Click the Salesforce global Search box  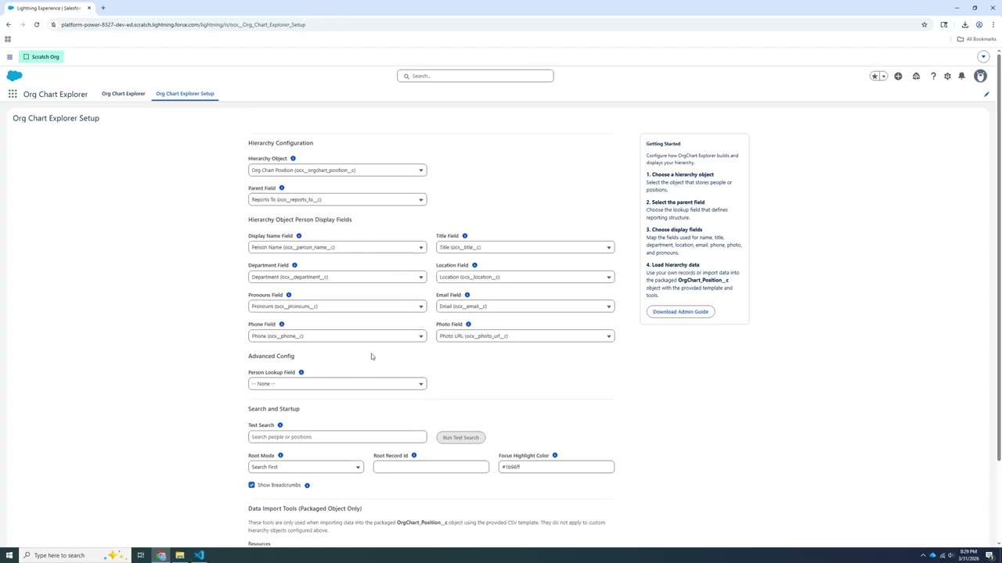pos(475,76)
